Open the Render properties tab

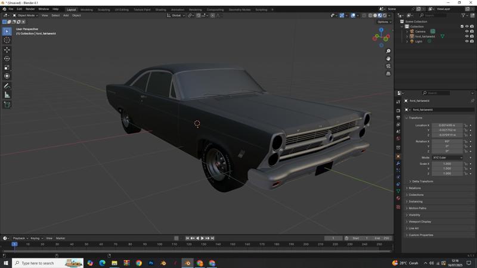pyautogui.click(x=398, y=111)
